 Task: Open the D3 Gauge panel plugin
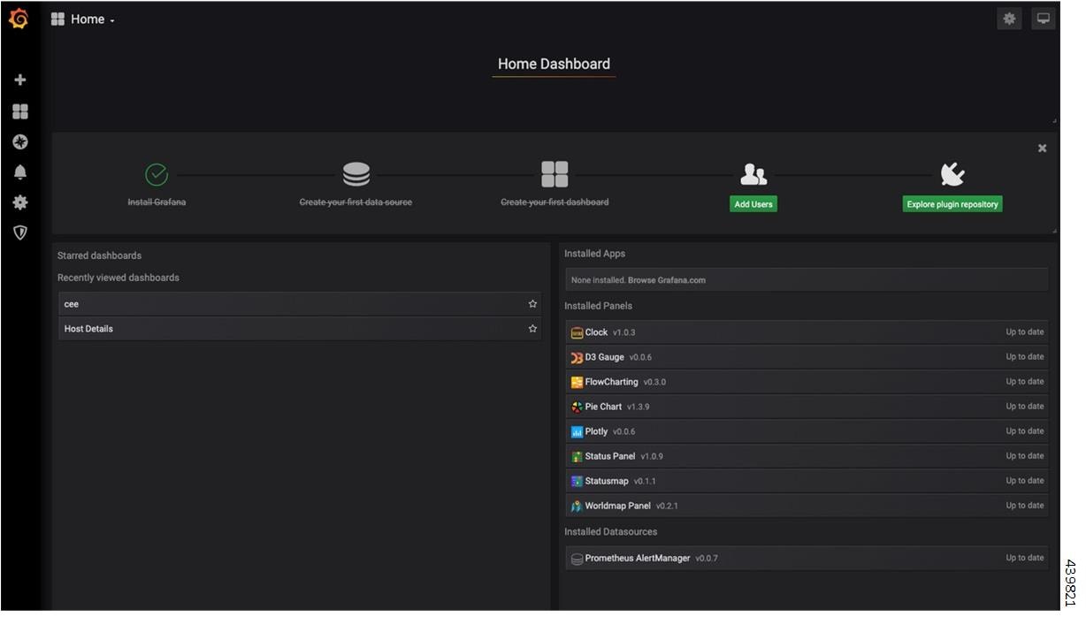(807, 357)
